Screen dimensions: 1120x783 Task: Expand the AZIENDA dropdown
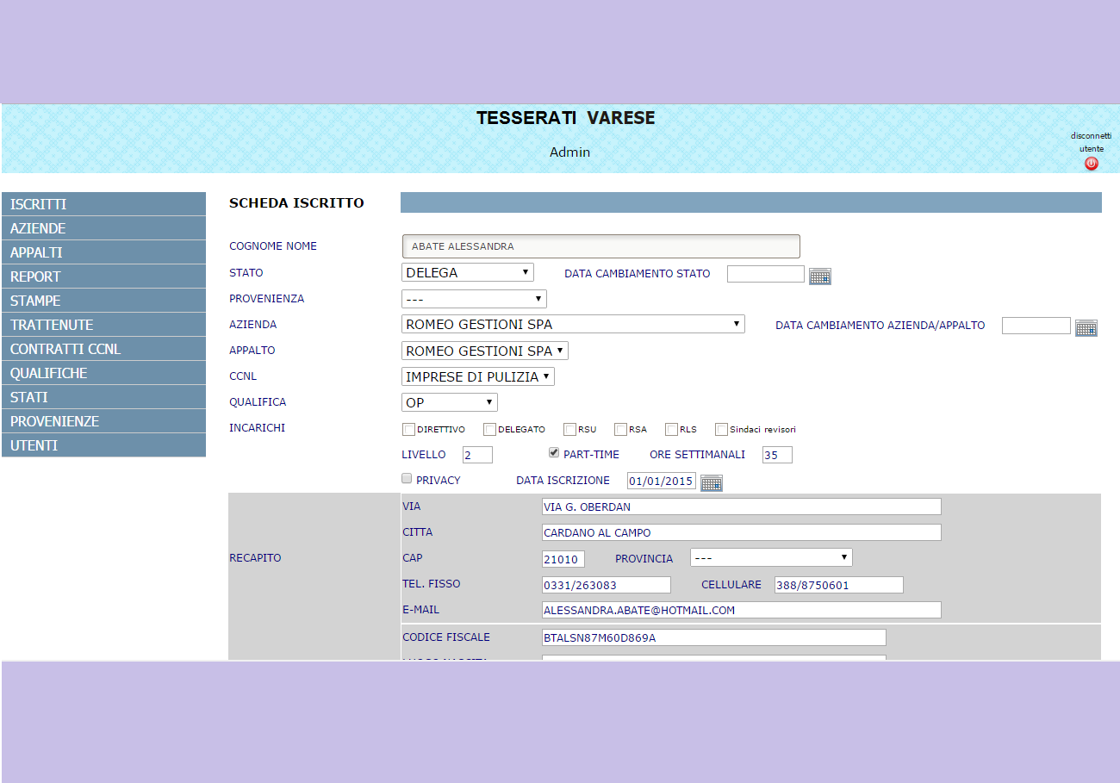(573, 325)
